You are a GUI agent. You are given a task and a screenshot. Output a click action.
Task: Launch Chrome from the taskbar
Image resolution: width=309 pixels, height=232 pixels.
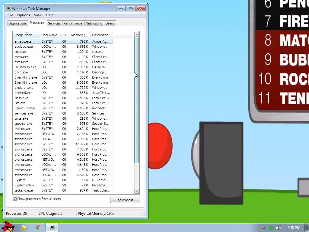(x=38, y=227)
